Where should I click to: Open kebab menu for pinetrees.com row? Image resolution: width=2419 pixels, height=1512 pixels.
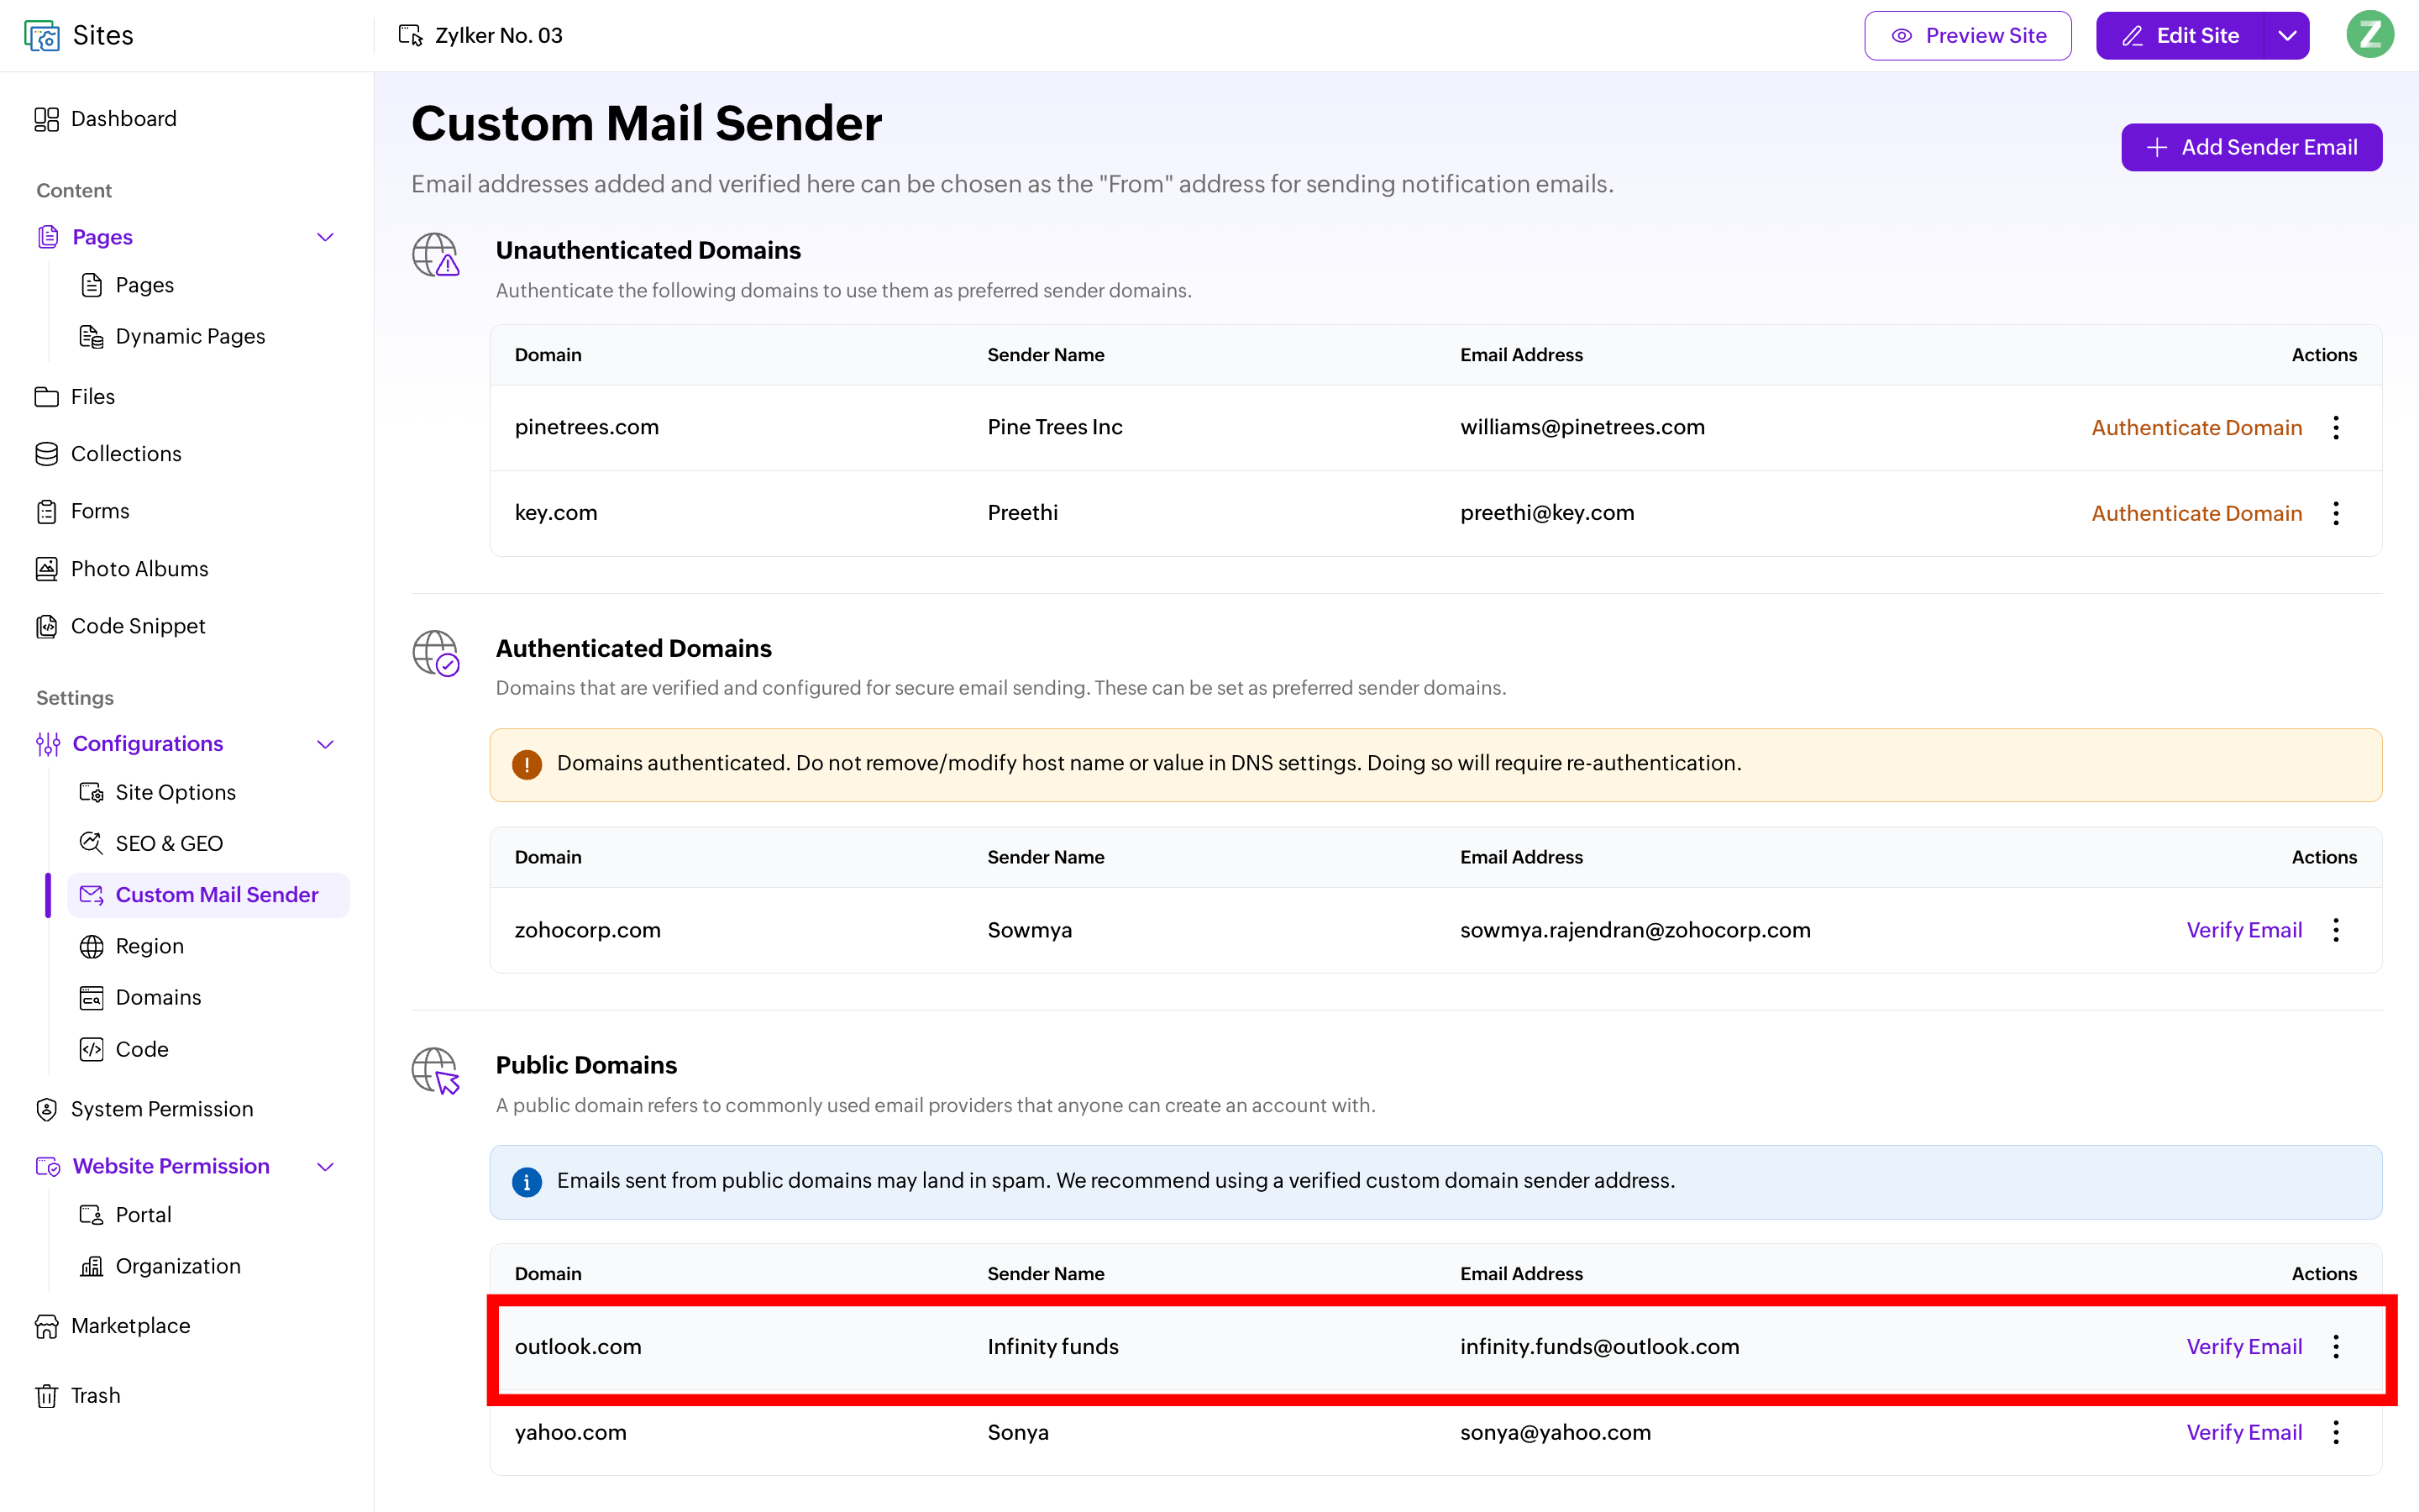pyautogui.click(x=2336, y=428)
